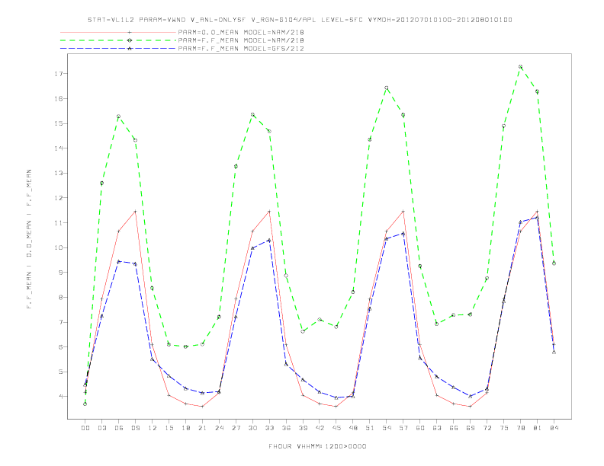Image resolution: width=604 pixels, height=466 pixels.
Task: Click x-axis forecast hour label 18
Action: pyautogui.click(x=185, y=428)
